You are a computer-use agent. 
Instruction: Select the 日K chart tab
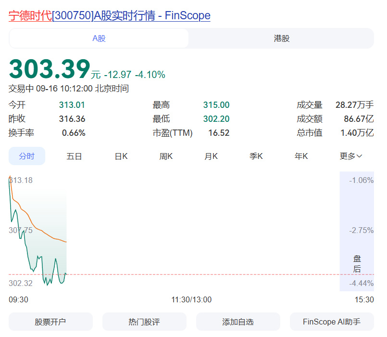(x=121, y=156)
